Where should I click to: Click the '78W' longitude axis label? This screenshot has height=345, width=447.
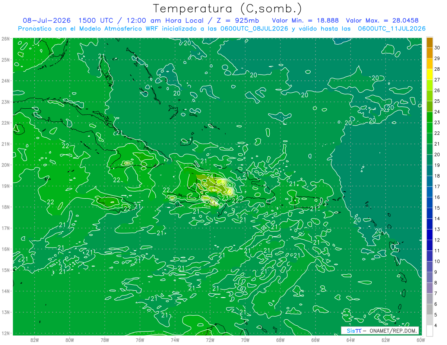105,339
